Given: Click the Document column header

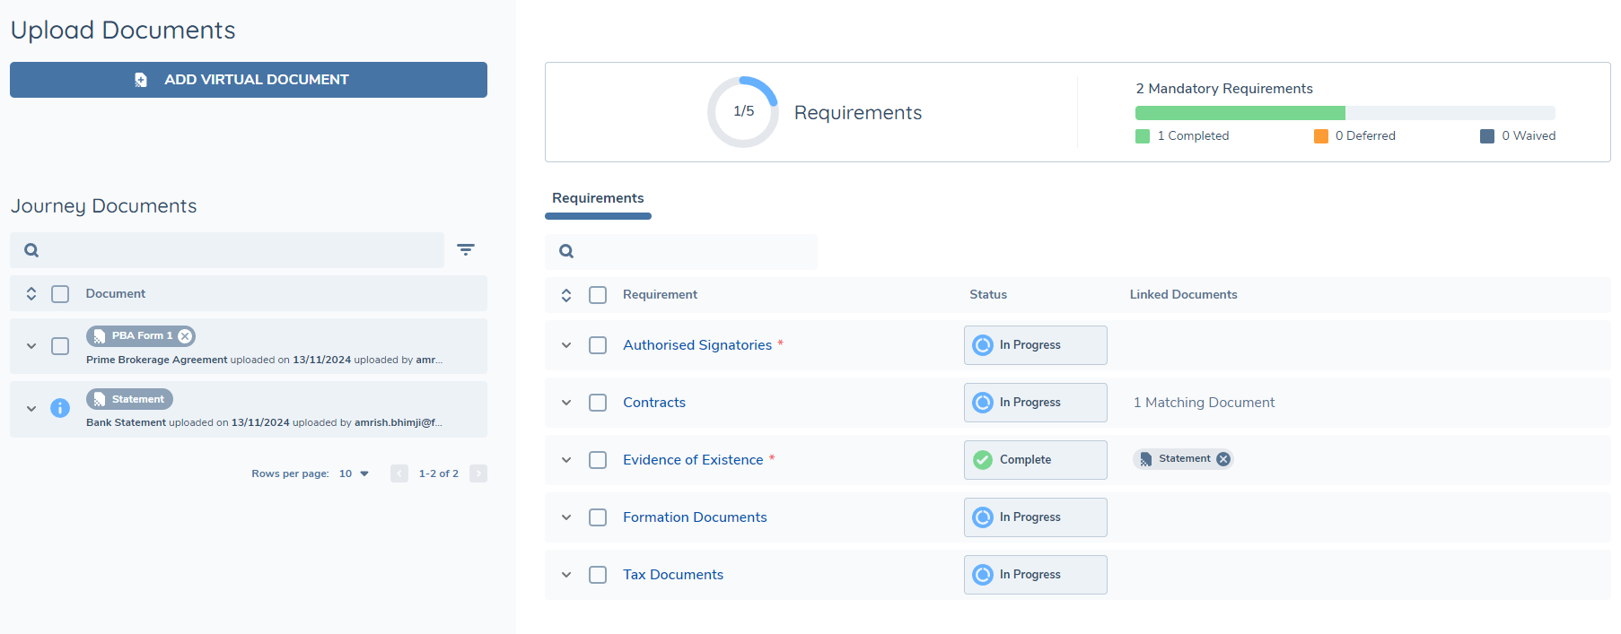Looking at the screenshot, I should click(116, 294).
